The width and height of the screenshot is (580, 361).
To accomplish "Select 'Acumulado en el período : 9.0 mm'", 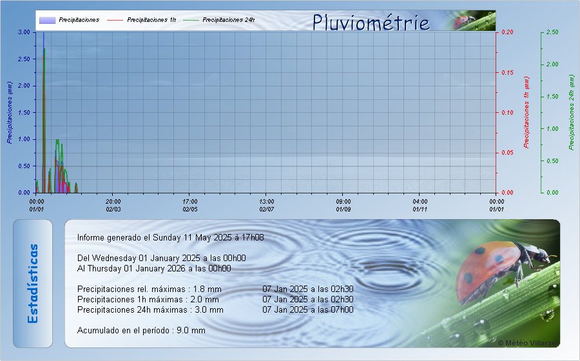I will coord(141,330).
